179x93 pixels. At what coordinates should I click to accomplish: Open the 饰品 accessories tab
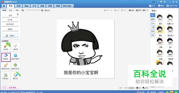click(x=26, y=6)
